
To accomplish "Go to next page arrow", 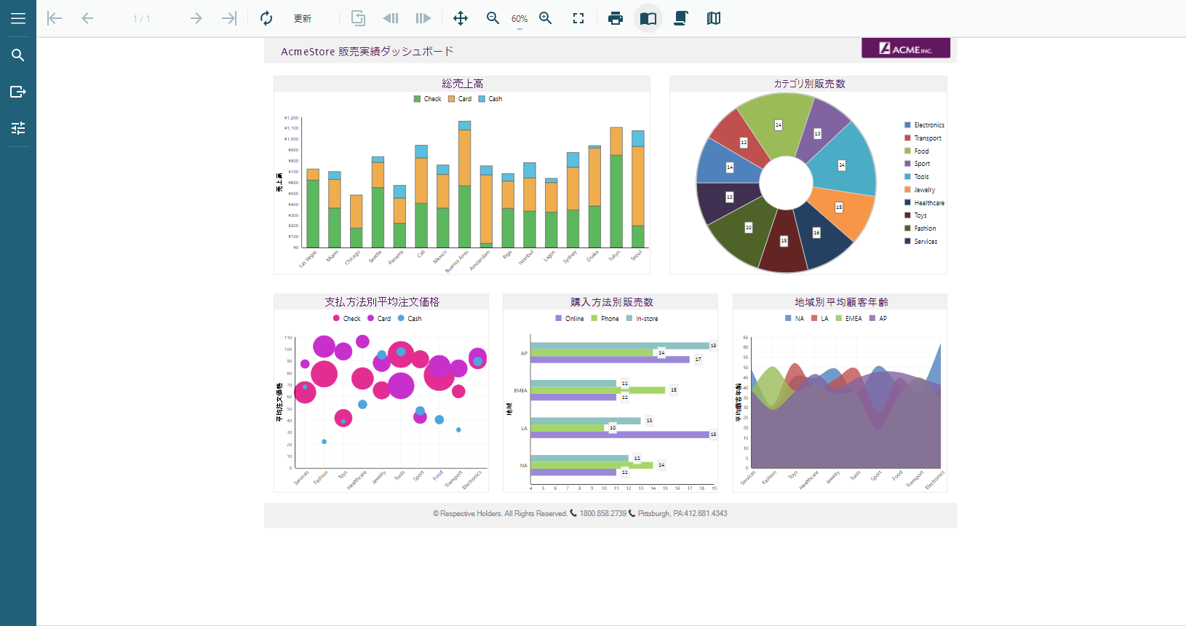I will point(196,18).
